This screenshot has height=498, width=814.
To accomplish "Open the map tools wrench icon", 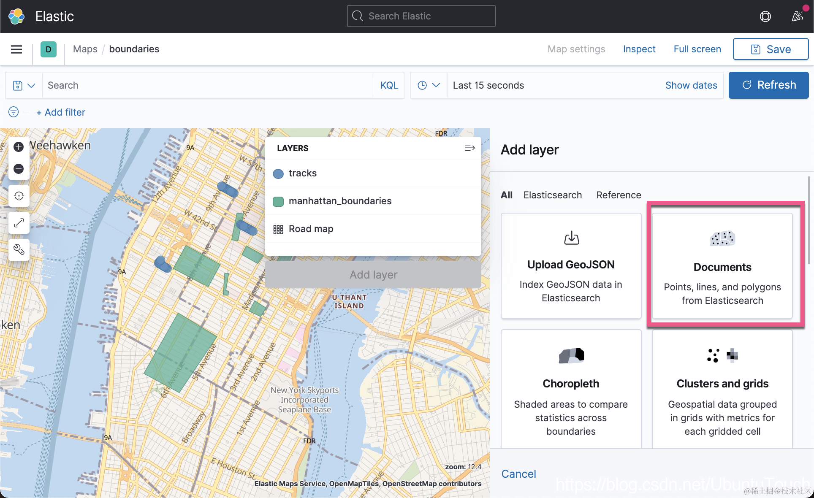I will [x=19, y=249].
